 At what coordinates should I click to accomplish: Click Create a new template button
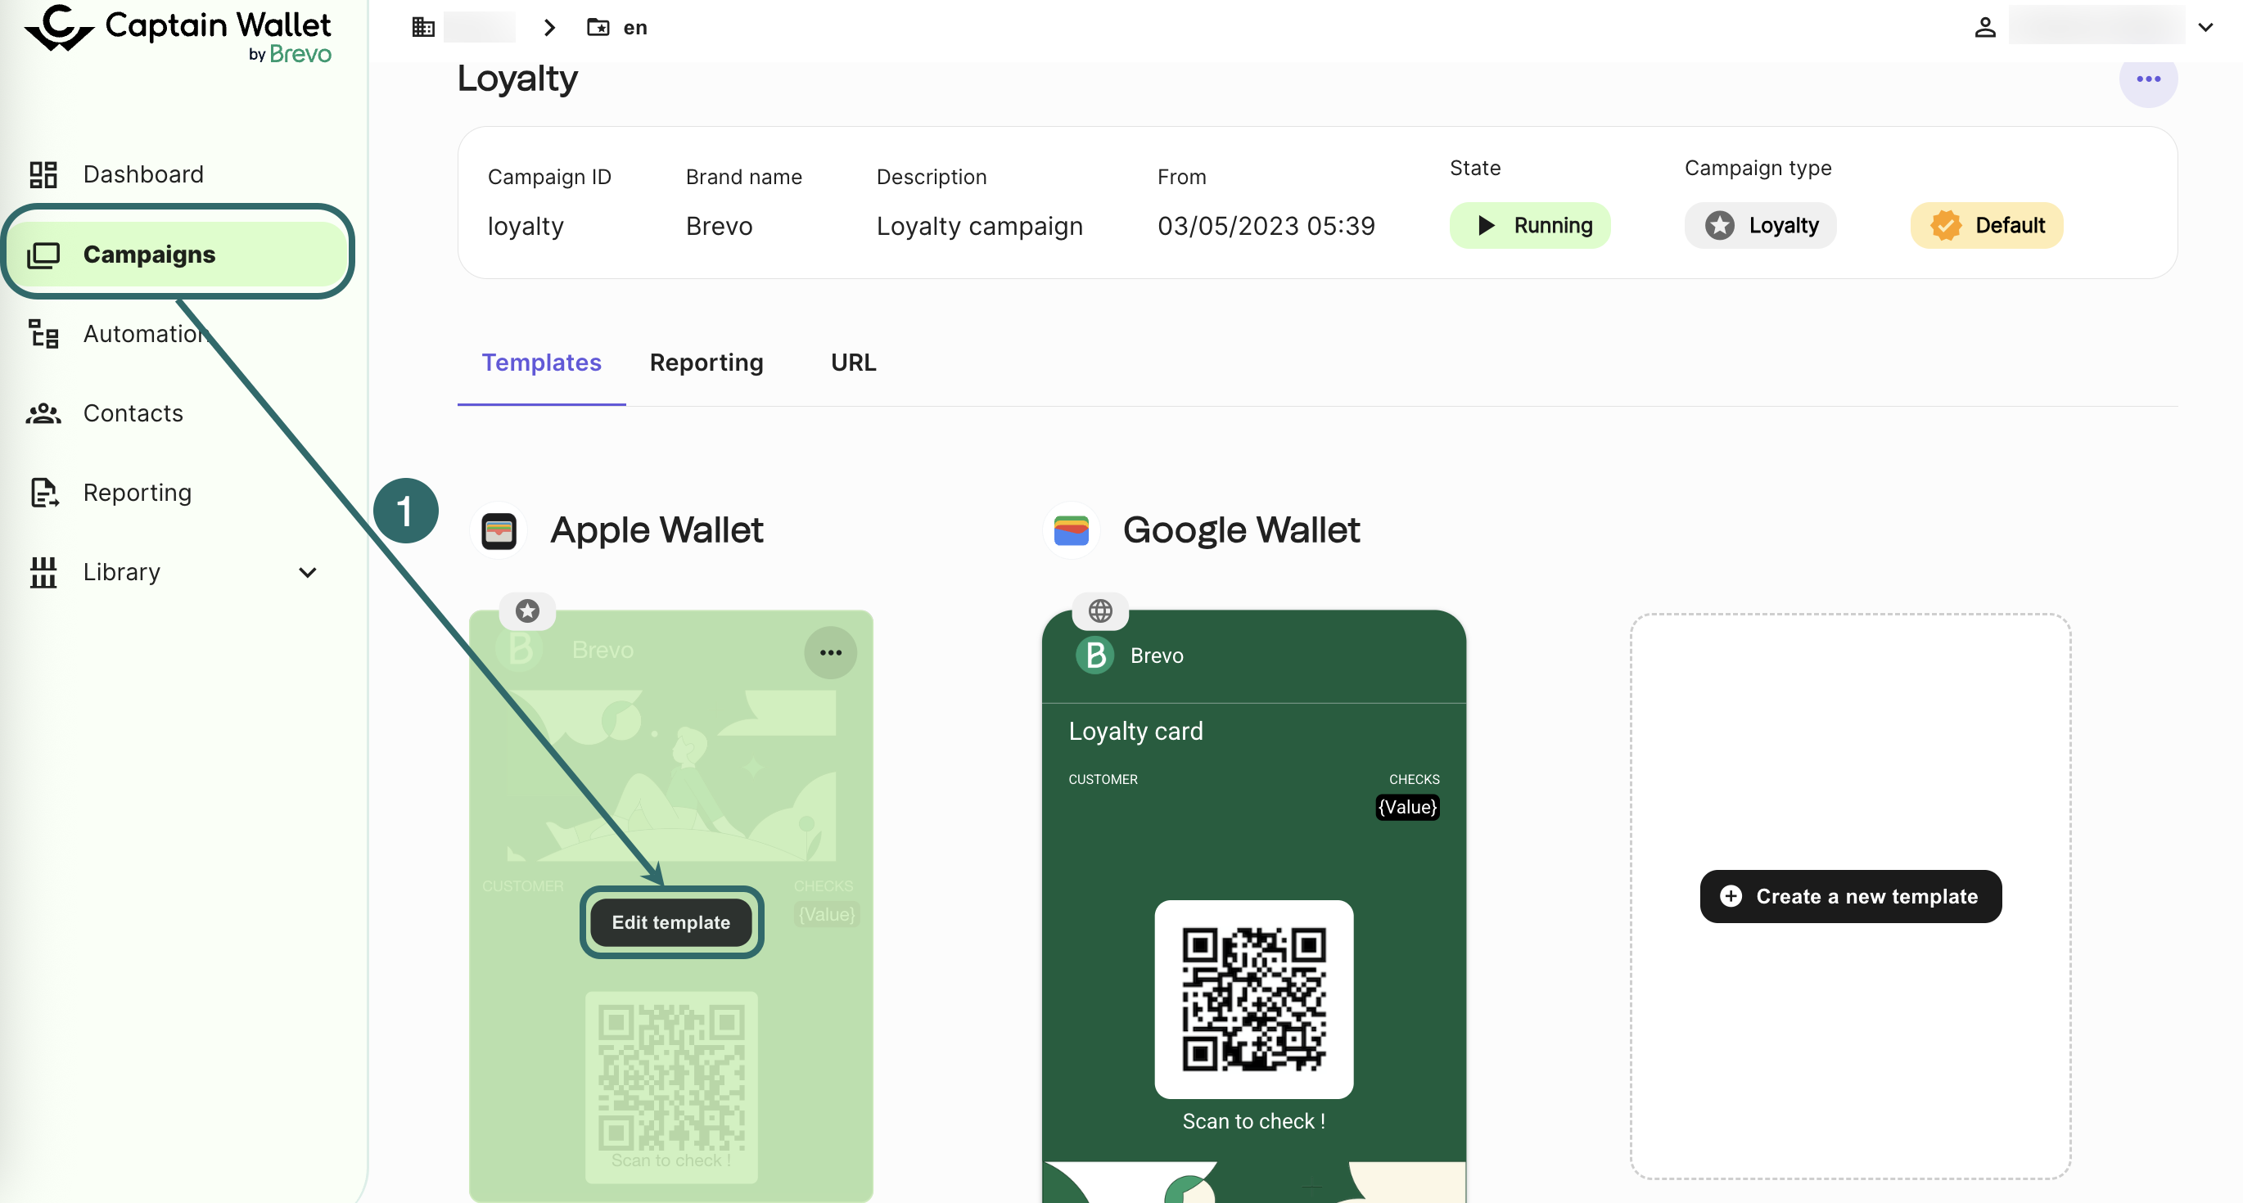pos(1849,897)
